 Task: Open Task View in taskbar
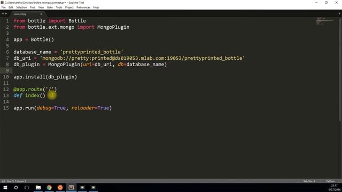pyautogui.click(x=27, y=187)
